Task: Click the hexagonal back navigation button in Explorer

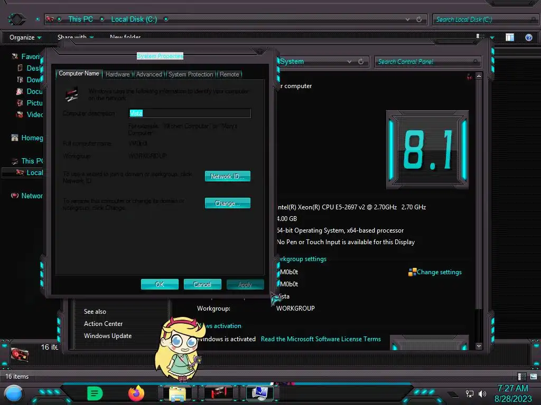Action: 16,19
